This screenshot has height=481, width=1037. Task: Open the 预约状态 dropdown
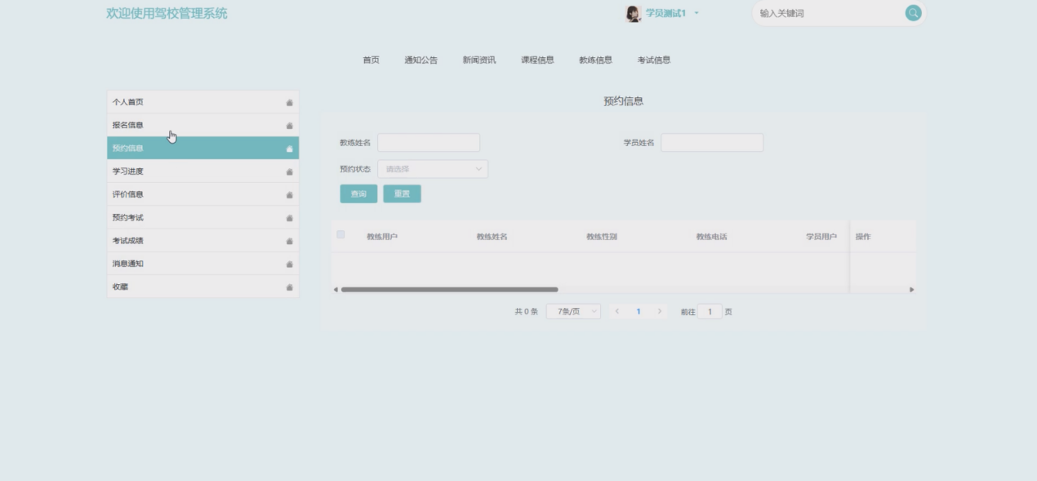click(x=433, y=169)
